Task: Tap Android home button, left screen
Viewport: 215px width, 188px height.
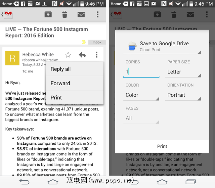Action: (x=53, y=182)
